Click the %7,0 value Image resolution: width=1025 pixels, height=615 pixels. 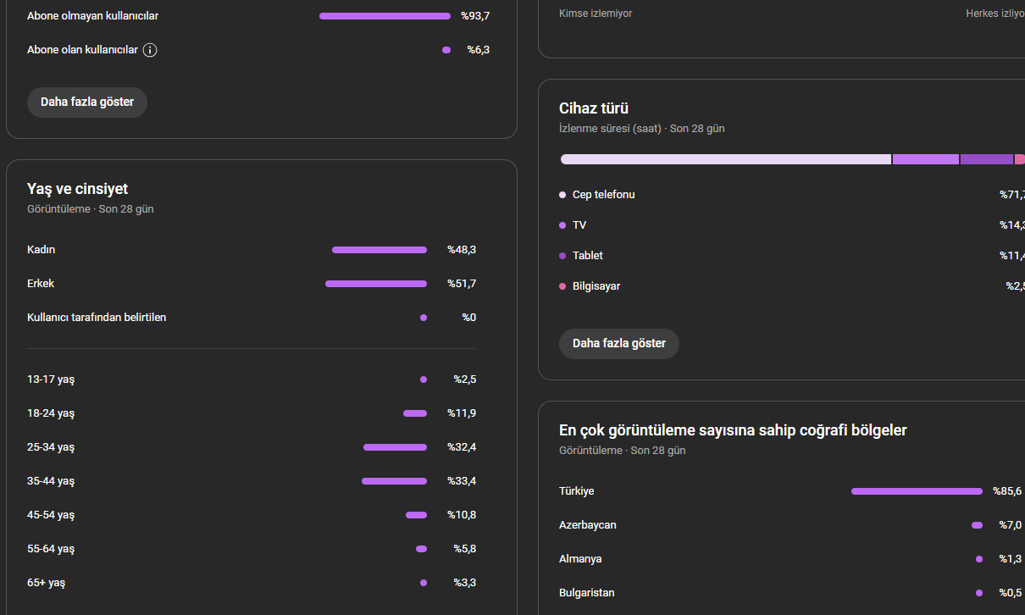1011,525
